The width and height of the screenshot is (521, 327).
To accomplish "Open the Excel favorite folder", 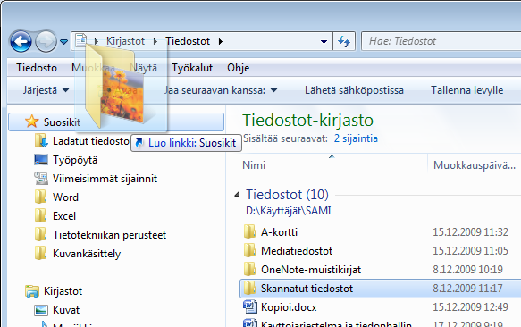I will (64, 216).
